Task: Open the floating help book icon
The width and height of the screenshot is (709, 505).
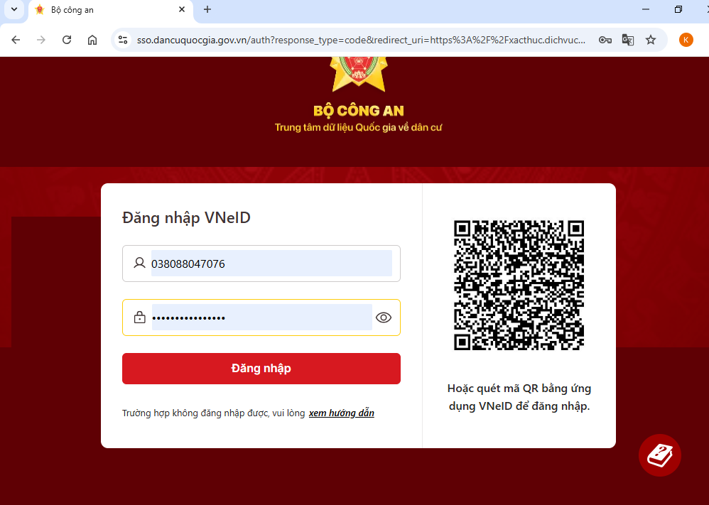Action: tap(660, 455)
